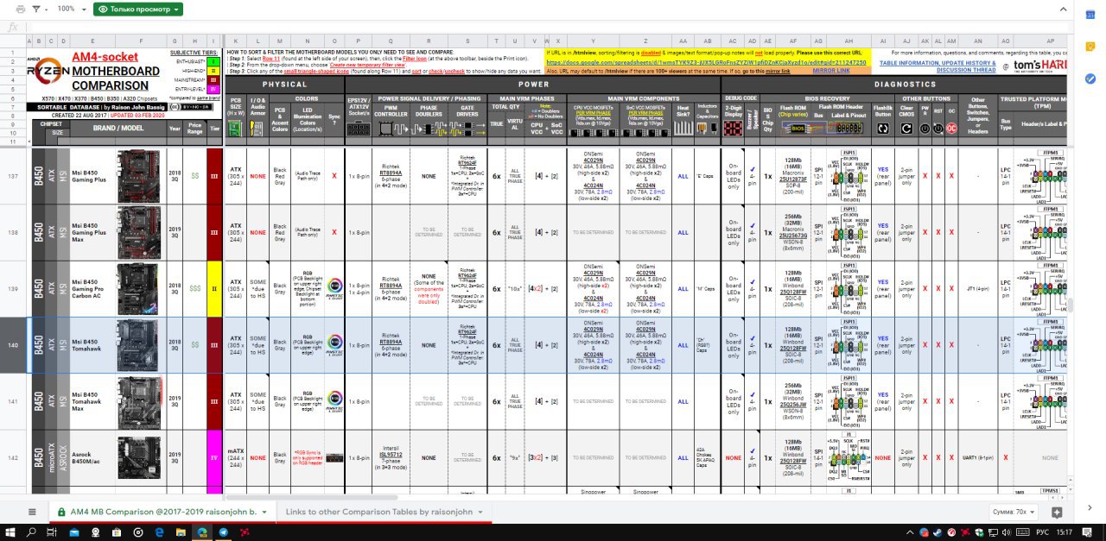Switch to 'Links to other Comparison Tables' tab

pyautogui.click(x=385, y=512)
